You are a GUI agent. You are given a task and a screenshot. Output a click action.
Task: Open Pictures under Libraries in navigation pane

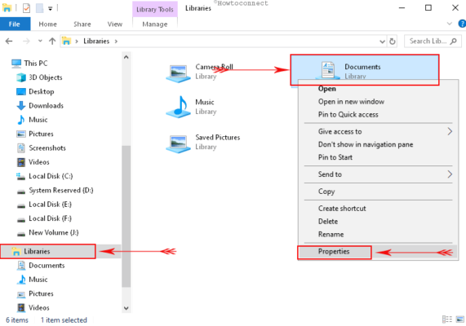point(35,293)
